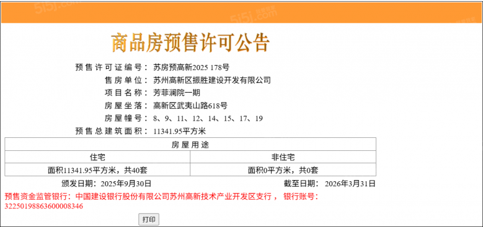Viewport: 483px width, 227px height.
Task: Click permit number 苏房预高新2025 178号
Action: coord(191,67)
